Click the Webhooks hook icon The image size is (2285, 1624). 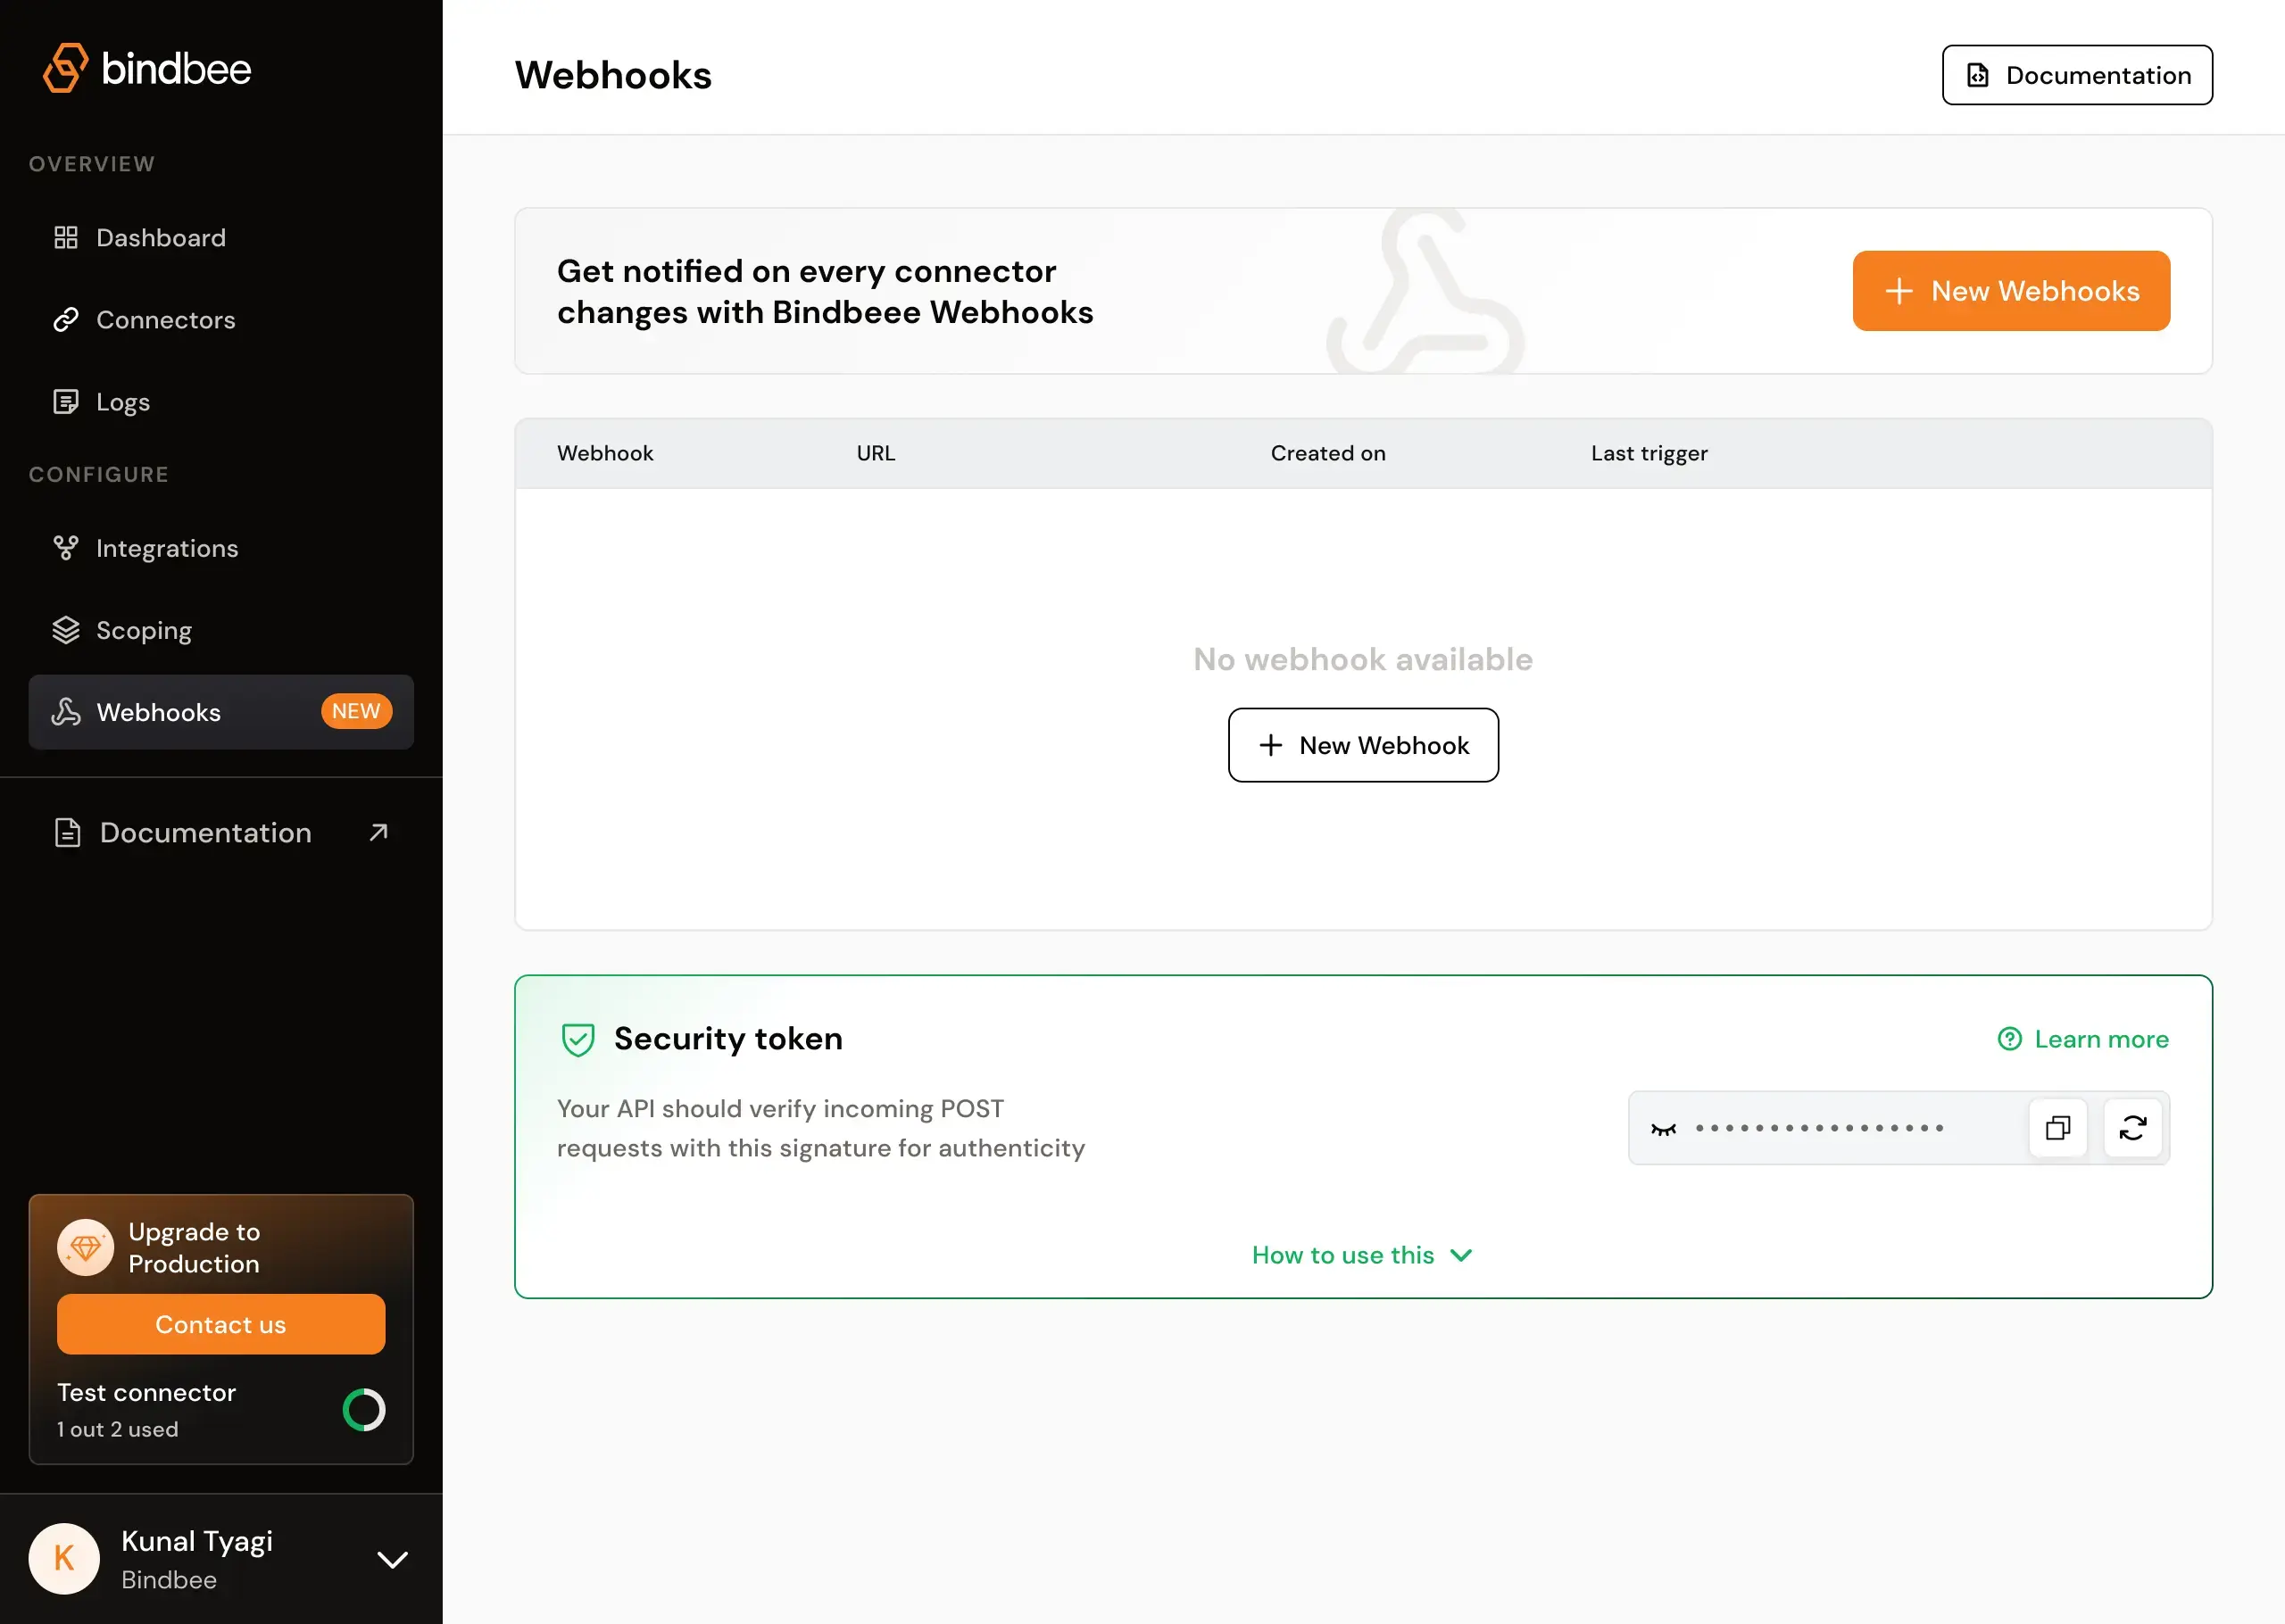coord(65,712)
